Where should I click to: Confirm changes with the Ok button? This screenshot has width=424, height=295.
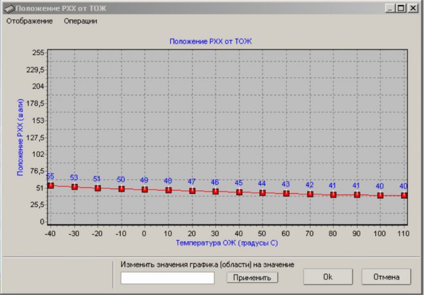pos(328,277)
